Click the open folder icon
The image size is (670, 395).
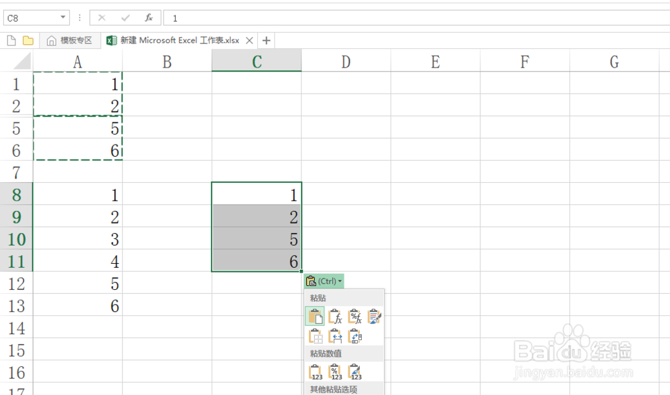tap(28, 41)
